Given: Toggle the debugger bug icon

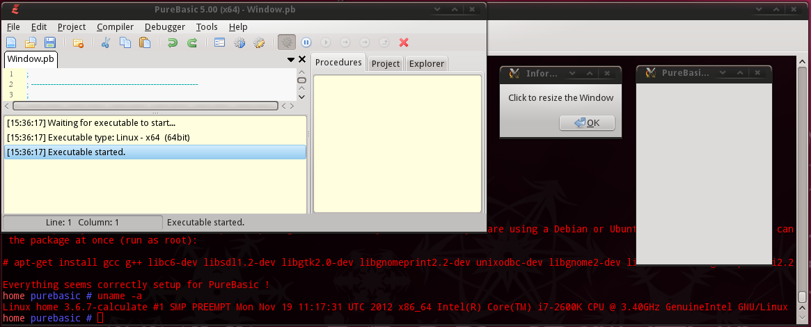Looking at the screenshot, I should pyautogui.click(x=287, y=42).
